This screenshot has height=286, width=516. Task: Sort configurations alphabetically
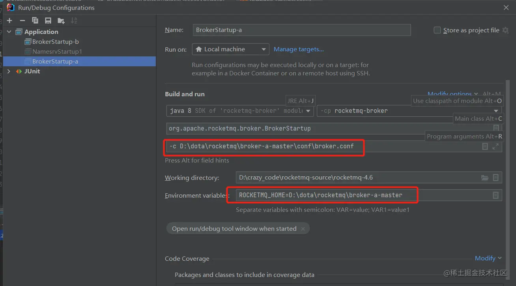74,21
